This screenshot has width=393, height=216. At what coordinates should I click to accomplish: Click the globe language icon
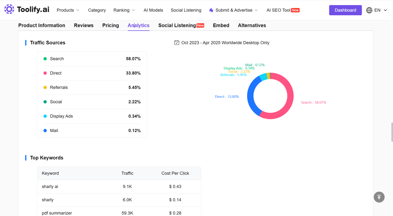pyautogui.click(x=369, y=10)
